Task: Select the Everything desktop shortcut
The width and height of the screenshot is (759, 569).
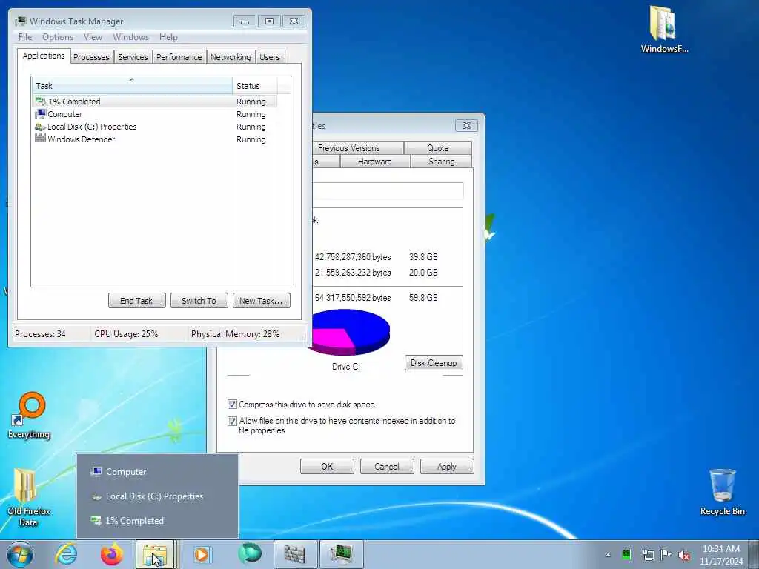Action: click(29, 415)
